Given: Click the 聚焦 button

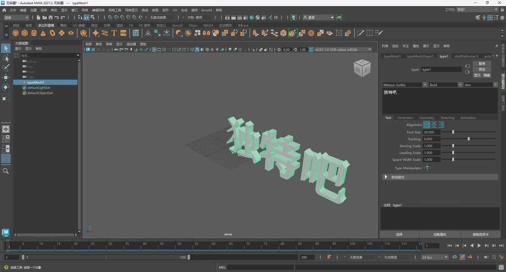Looking at the screenshot, I should point(482,64).
